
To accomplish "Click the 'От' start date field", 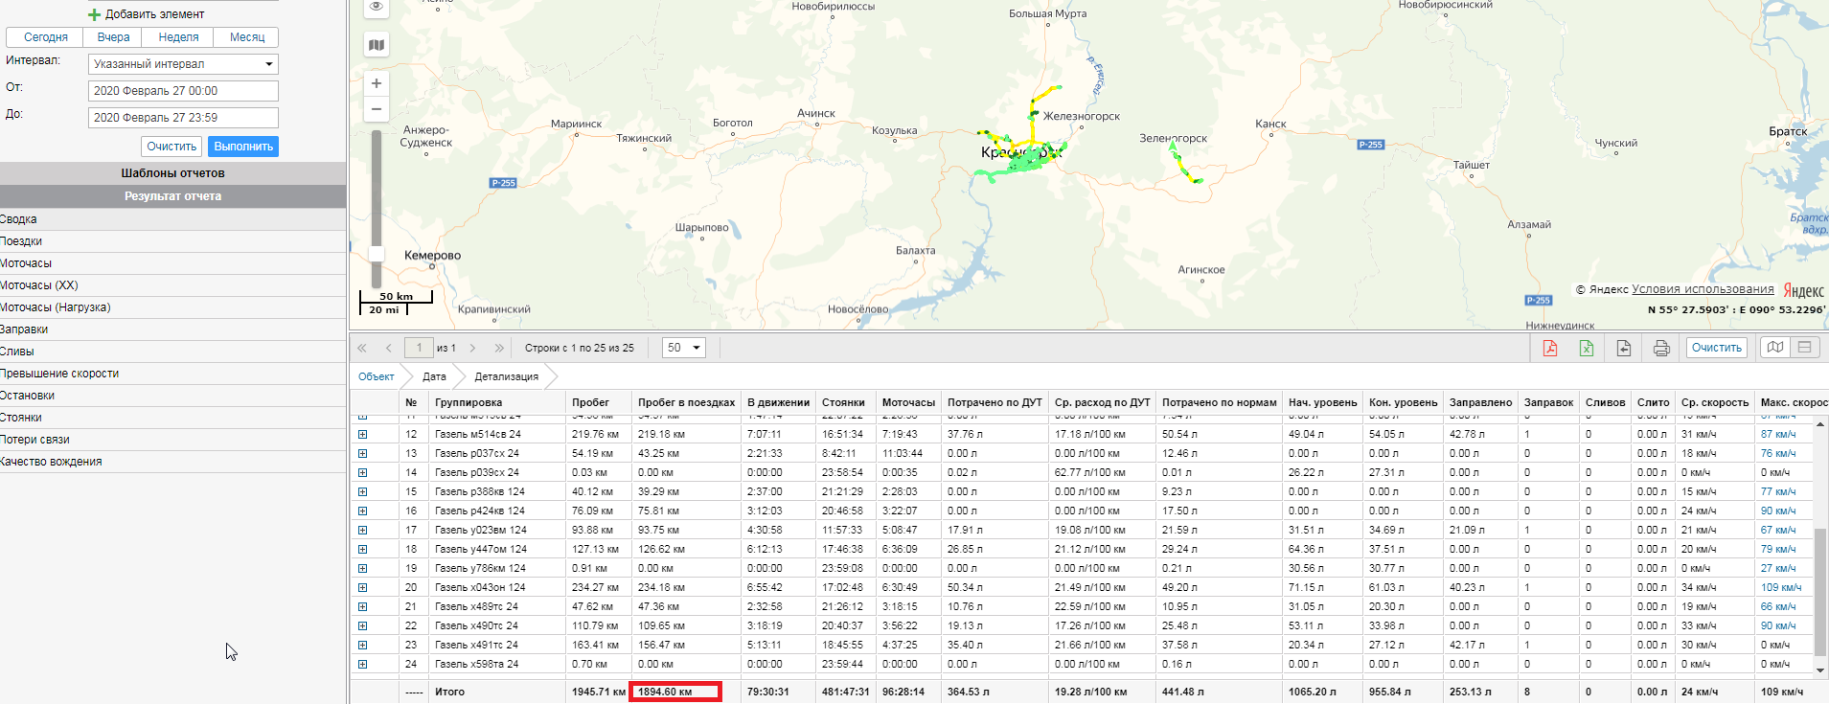I will coord(183,91).
